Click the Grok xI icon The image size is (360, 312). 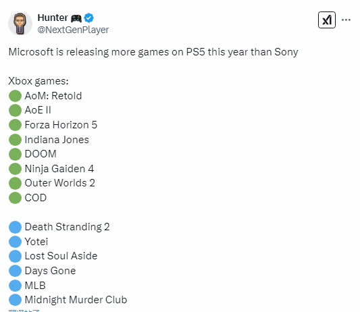pos(327,20)
